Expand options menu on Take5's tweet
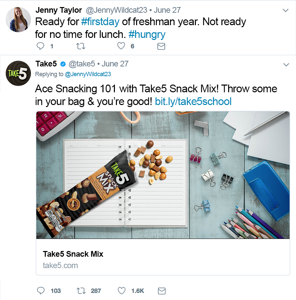296x300 pixels. pos(286,64)
